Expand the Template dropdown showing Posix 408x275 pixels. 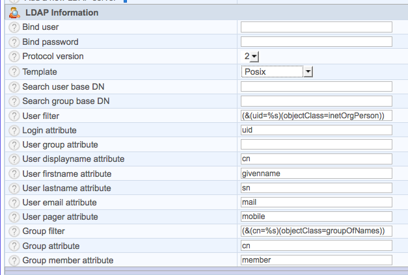click(x=277, y=72)
